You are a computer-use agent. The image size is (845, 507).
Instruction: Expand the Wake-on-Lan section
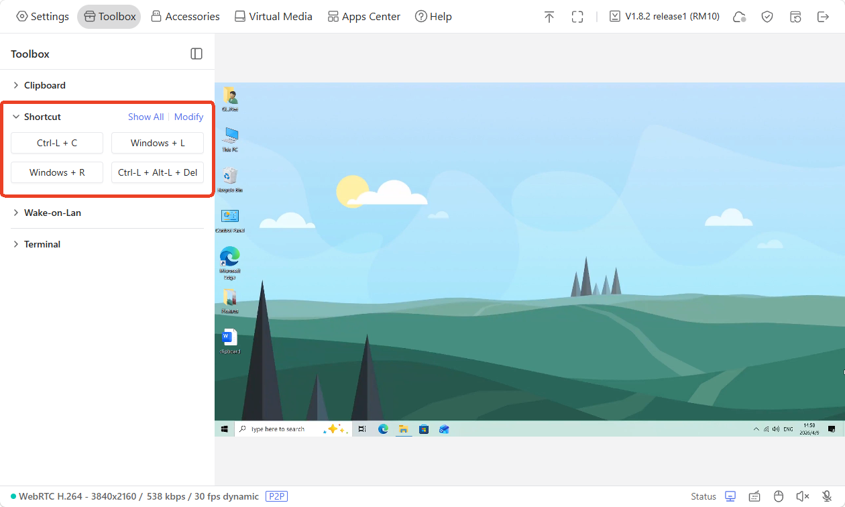point(52,213)
